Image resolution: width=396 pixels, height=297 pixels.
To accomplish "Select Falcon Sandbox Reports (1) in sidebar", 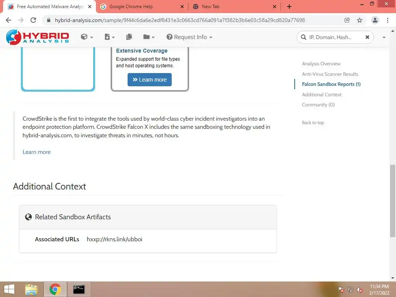I will pos(331,84).
